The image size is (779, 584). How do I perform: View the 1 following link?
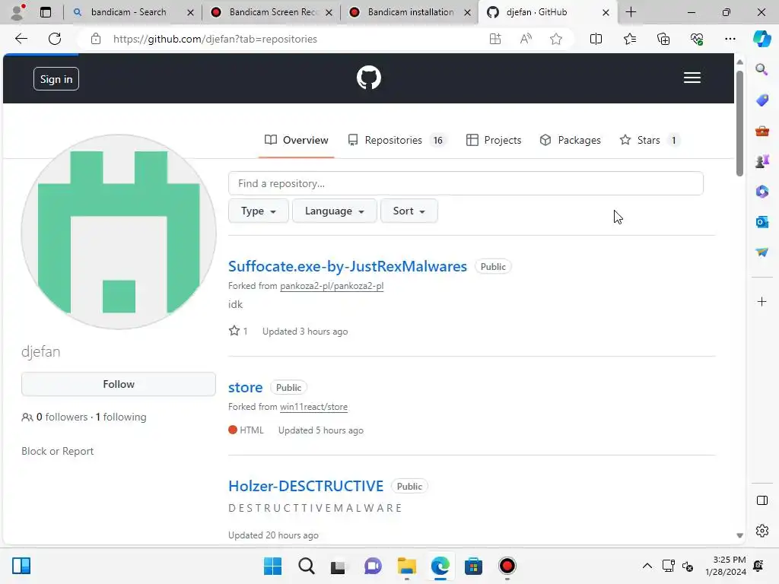121,417
